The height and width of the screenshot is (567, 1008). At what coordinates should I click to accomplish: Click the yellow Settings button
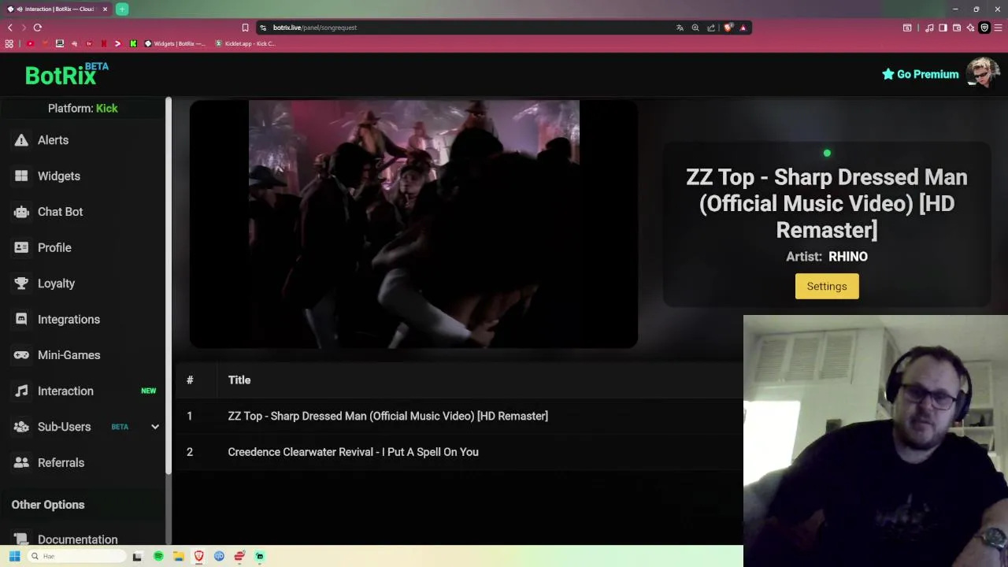827,287
